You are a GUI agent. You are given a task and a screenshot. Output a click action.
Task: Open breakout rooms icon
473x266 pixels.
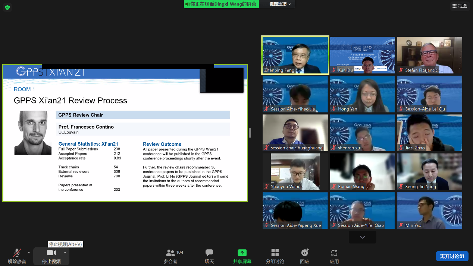coord(275,253)
